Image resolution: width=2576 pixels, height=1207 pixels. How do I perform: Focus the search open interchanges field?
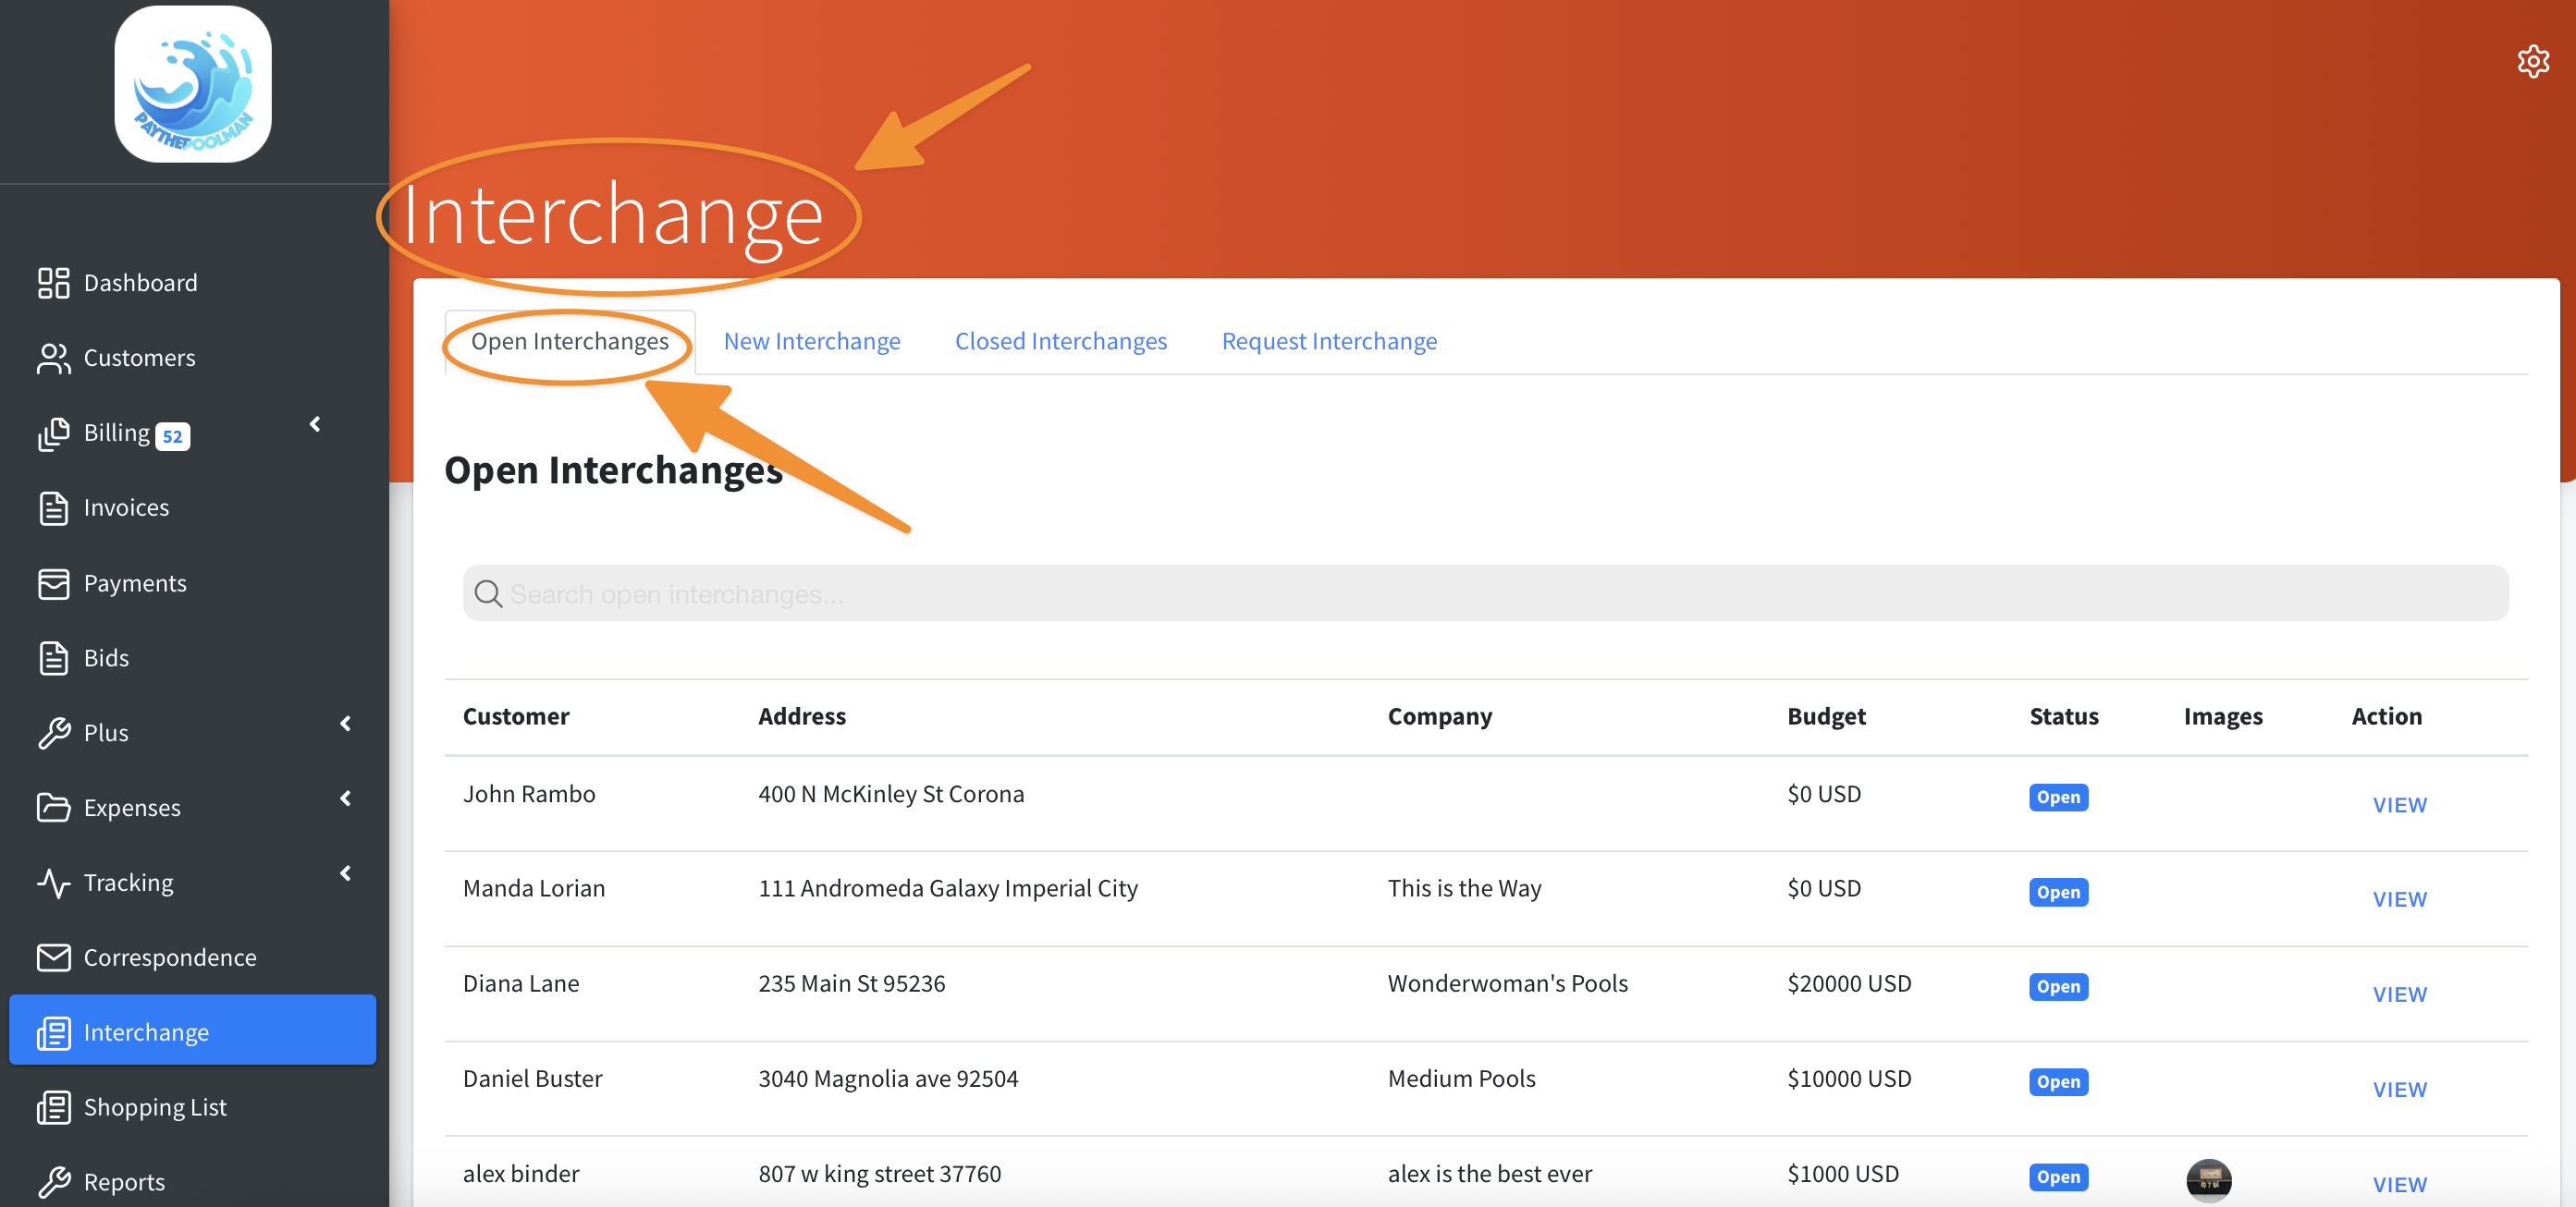click(1485, 594)
